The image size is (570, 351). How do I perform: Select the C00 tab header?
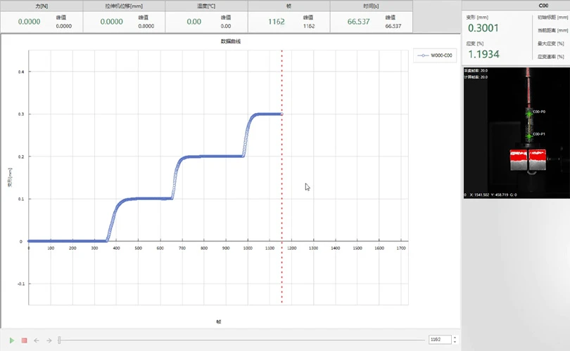click(x=543, y=6)
